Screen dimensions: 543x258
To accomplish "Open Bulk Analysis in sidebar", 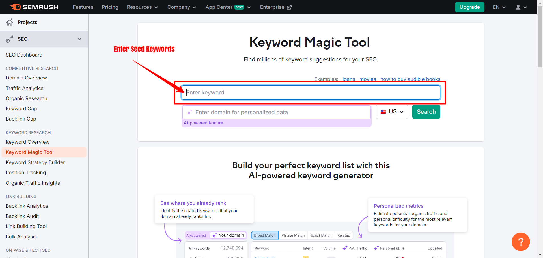I will point(21,237).
